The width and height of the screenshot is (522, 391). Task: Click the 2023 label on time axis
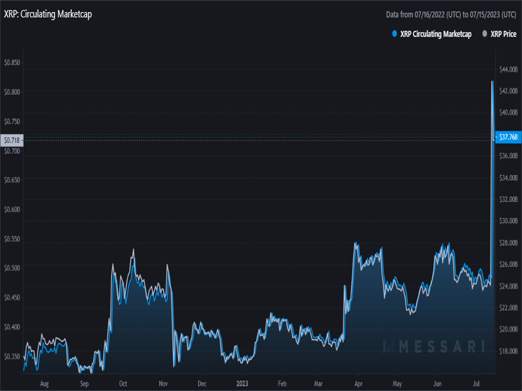tap(242, 383)
